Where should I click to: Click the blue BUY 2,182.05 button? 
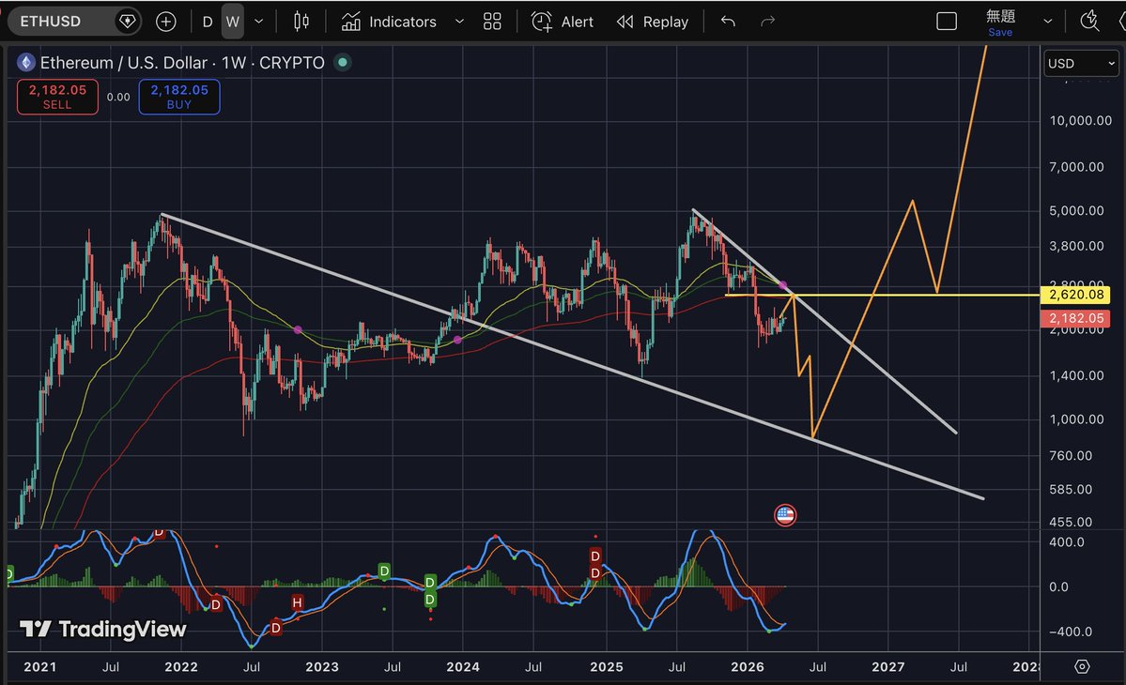179,97
